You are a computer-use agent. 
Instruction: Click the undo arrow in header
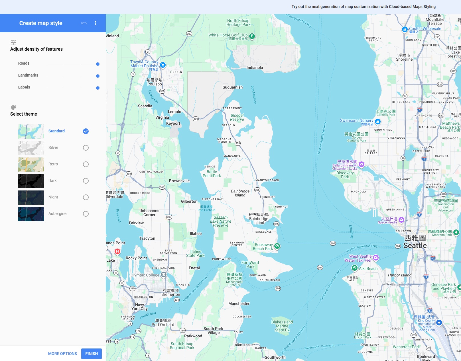tap(84, 23)
